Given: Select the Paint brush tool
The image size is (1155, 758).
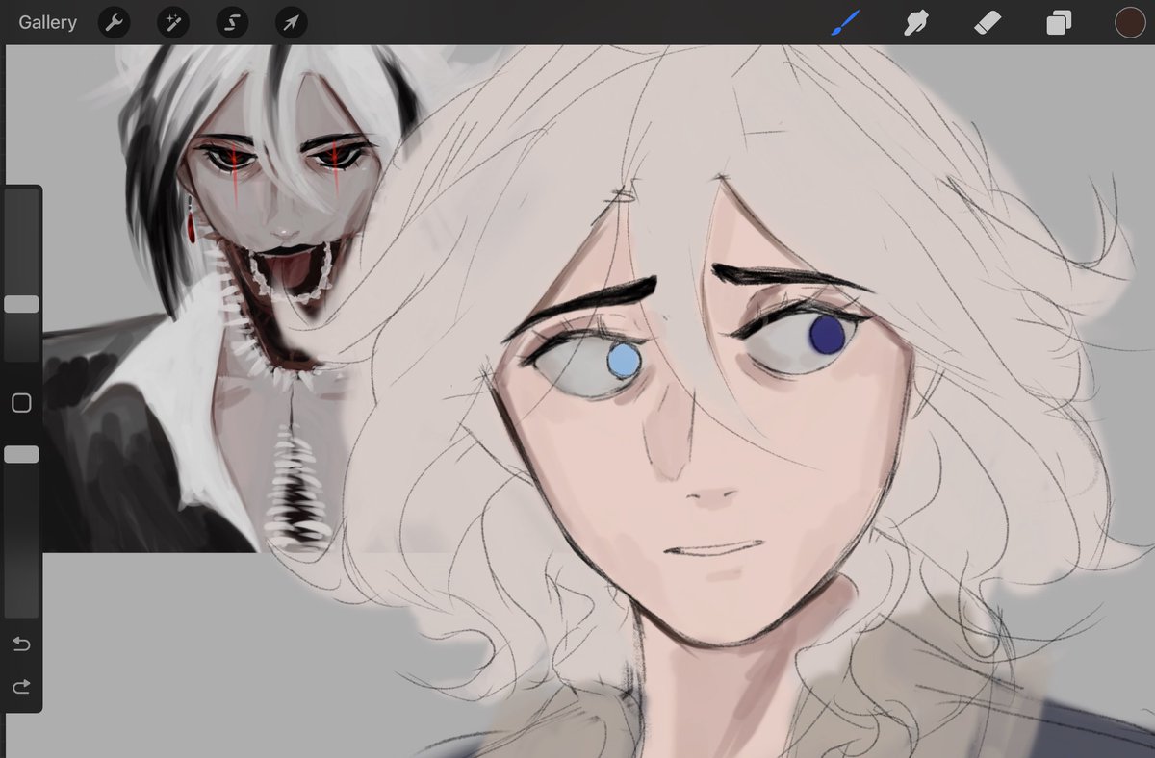Looking at the screenshot, I should pyautogui.click(x=843, y=22).
